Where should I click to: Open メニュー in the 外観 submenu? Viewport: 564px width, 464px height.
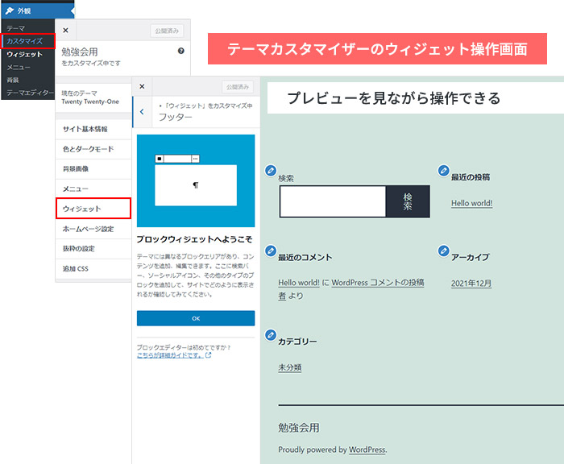click(19, 67)
